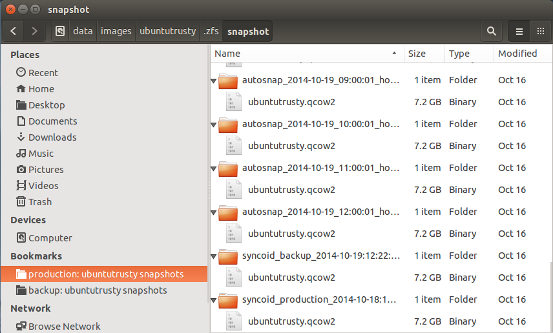Sort by the Modified column header

tap(523, 54)
